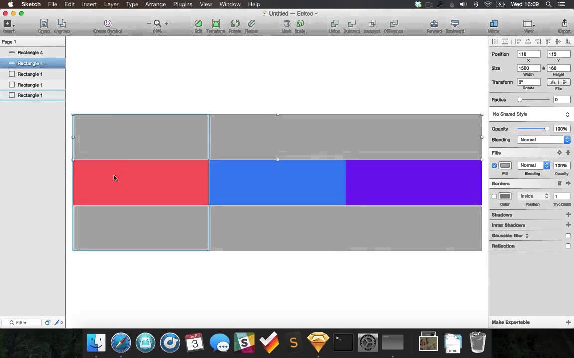Image resolution: width=574 pixels, height=358 pixels.
Task: Click the Ungroup toolbar icon
Action: click(x=61, y=25)
